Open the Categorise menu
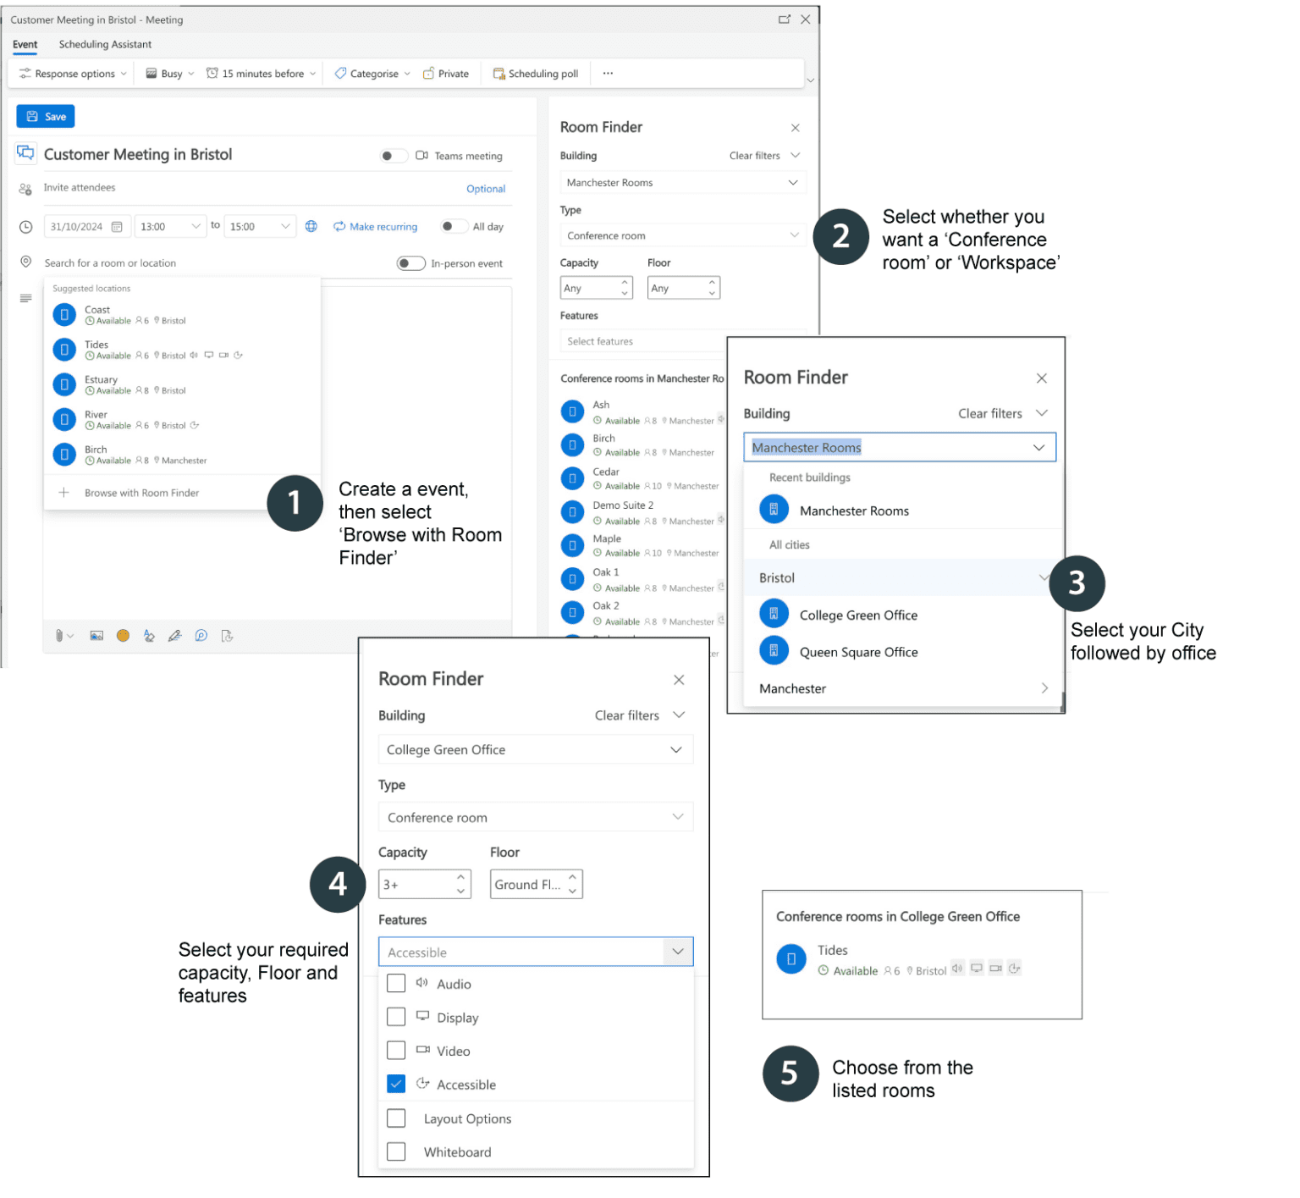 pyautogui.click(x=371, y=73)
